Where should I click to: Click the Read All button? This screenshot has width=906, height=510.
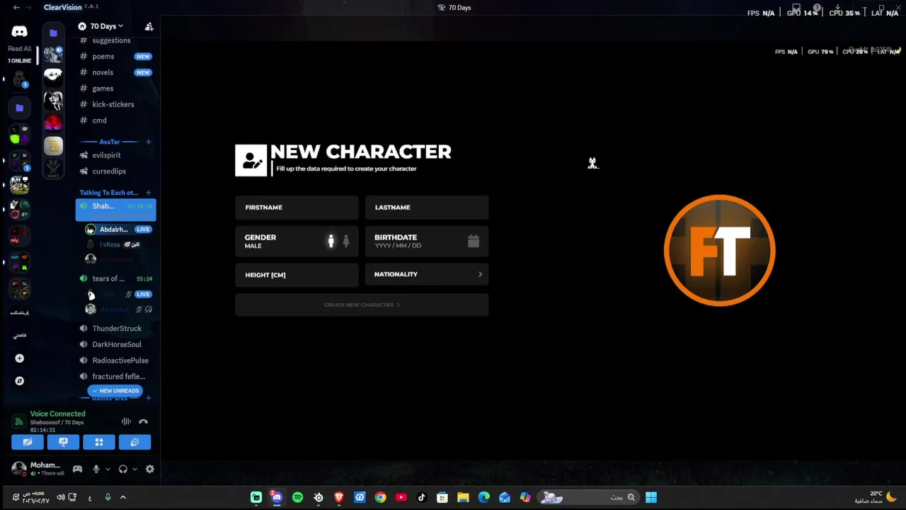click(x=19, y=49)
